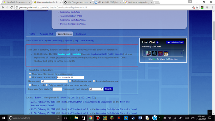215x121 pixels.
Task: Open the Profile tab
Action: (32, 34)
